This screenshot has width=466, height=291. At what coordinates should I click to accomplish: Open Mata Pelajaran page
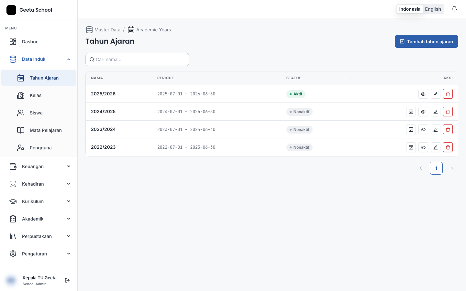click(39, 130)
